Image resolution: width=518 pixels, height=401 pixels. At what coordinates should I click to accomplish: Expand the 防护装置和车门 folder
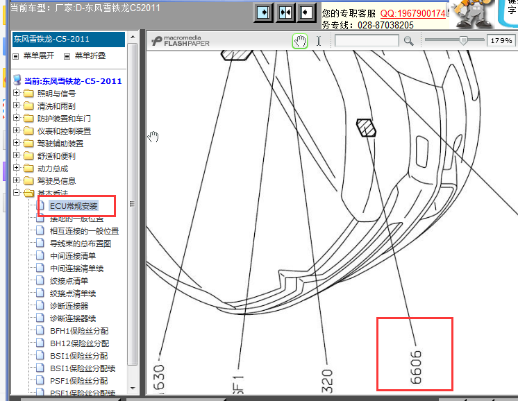(x=16, y=118)
